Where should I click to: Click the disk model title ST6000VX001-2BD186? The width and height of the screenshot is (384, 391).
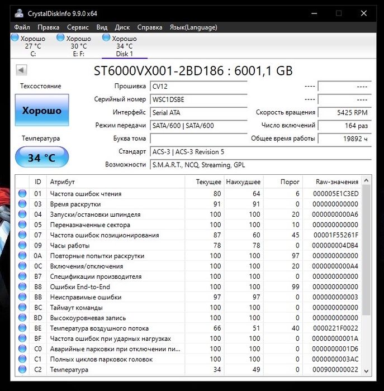(x=158, y=70)
